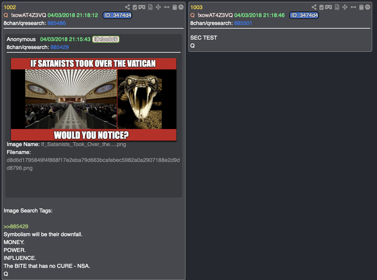
Task: Collapse post 1003 with the round up-arrow
Action: pos(368,7)
